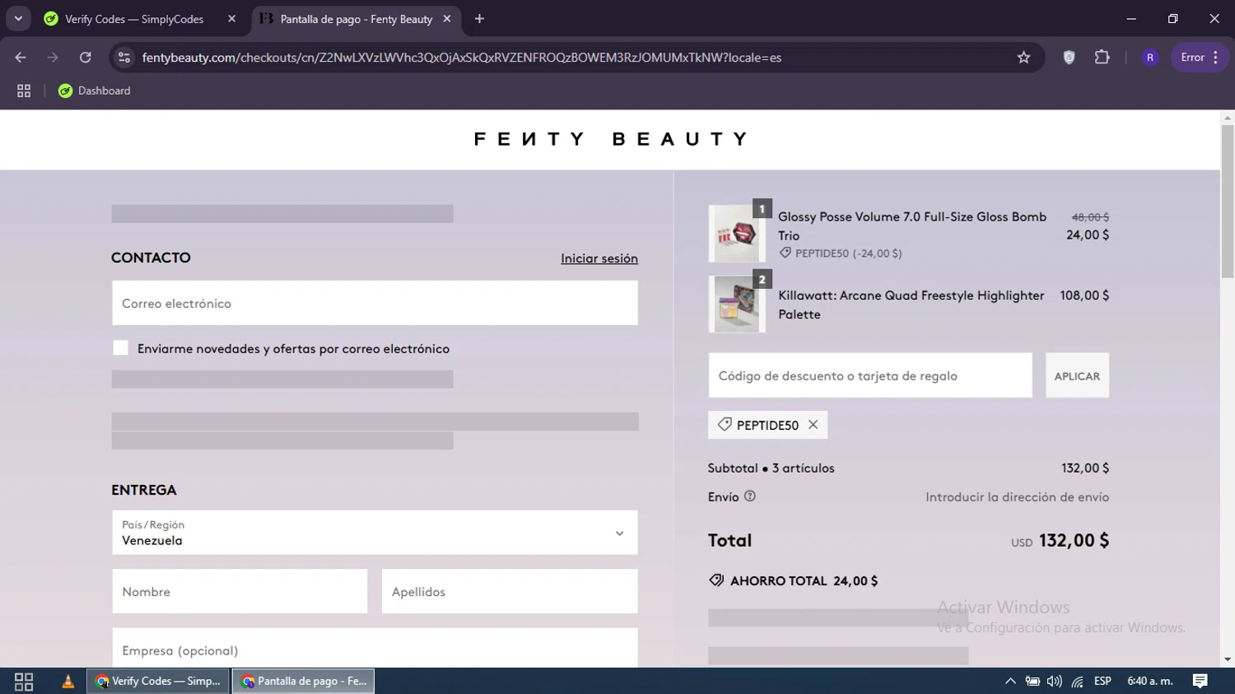Restore down the Chrome window
Viewport: 1235px width, 694px height.
point(1172,18)
